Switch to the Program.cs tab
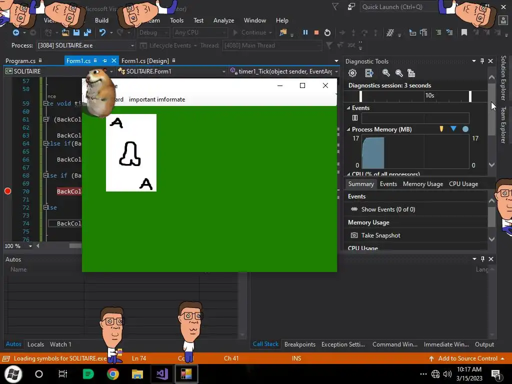This screenshot has width=512, height=384. click(20, 60)
